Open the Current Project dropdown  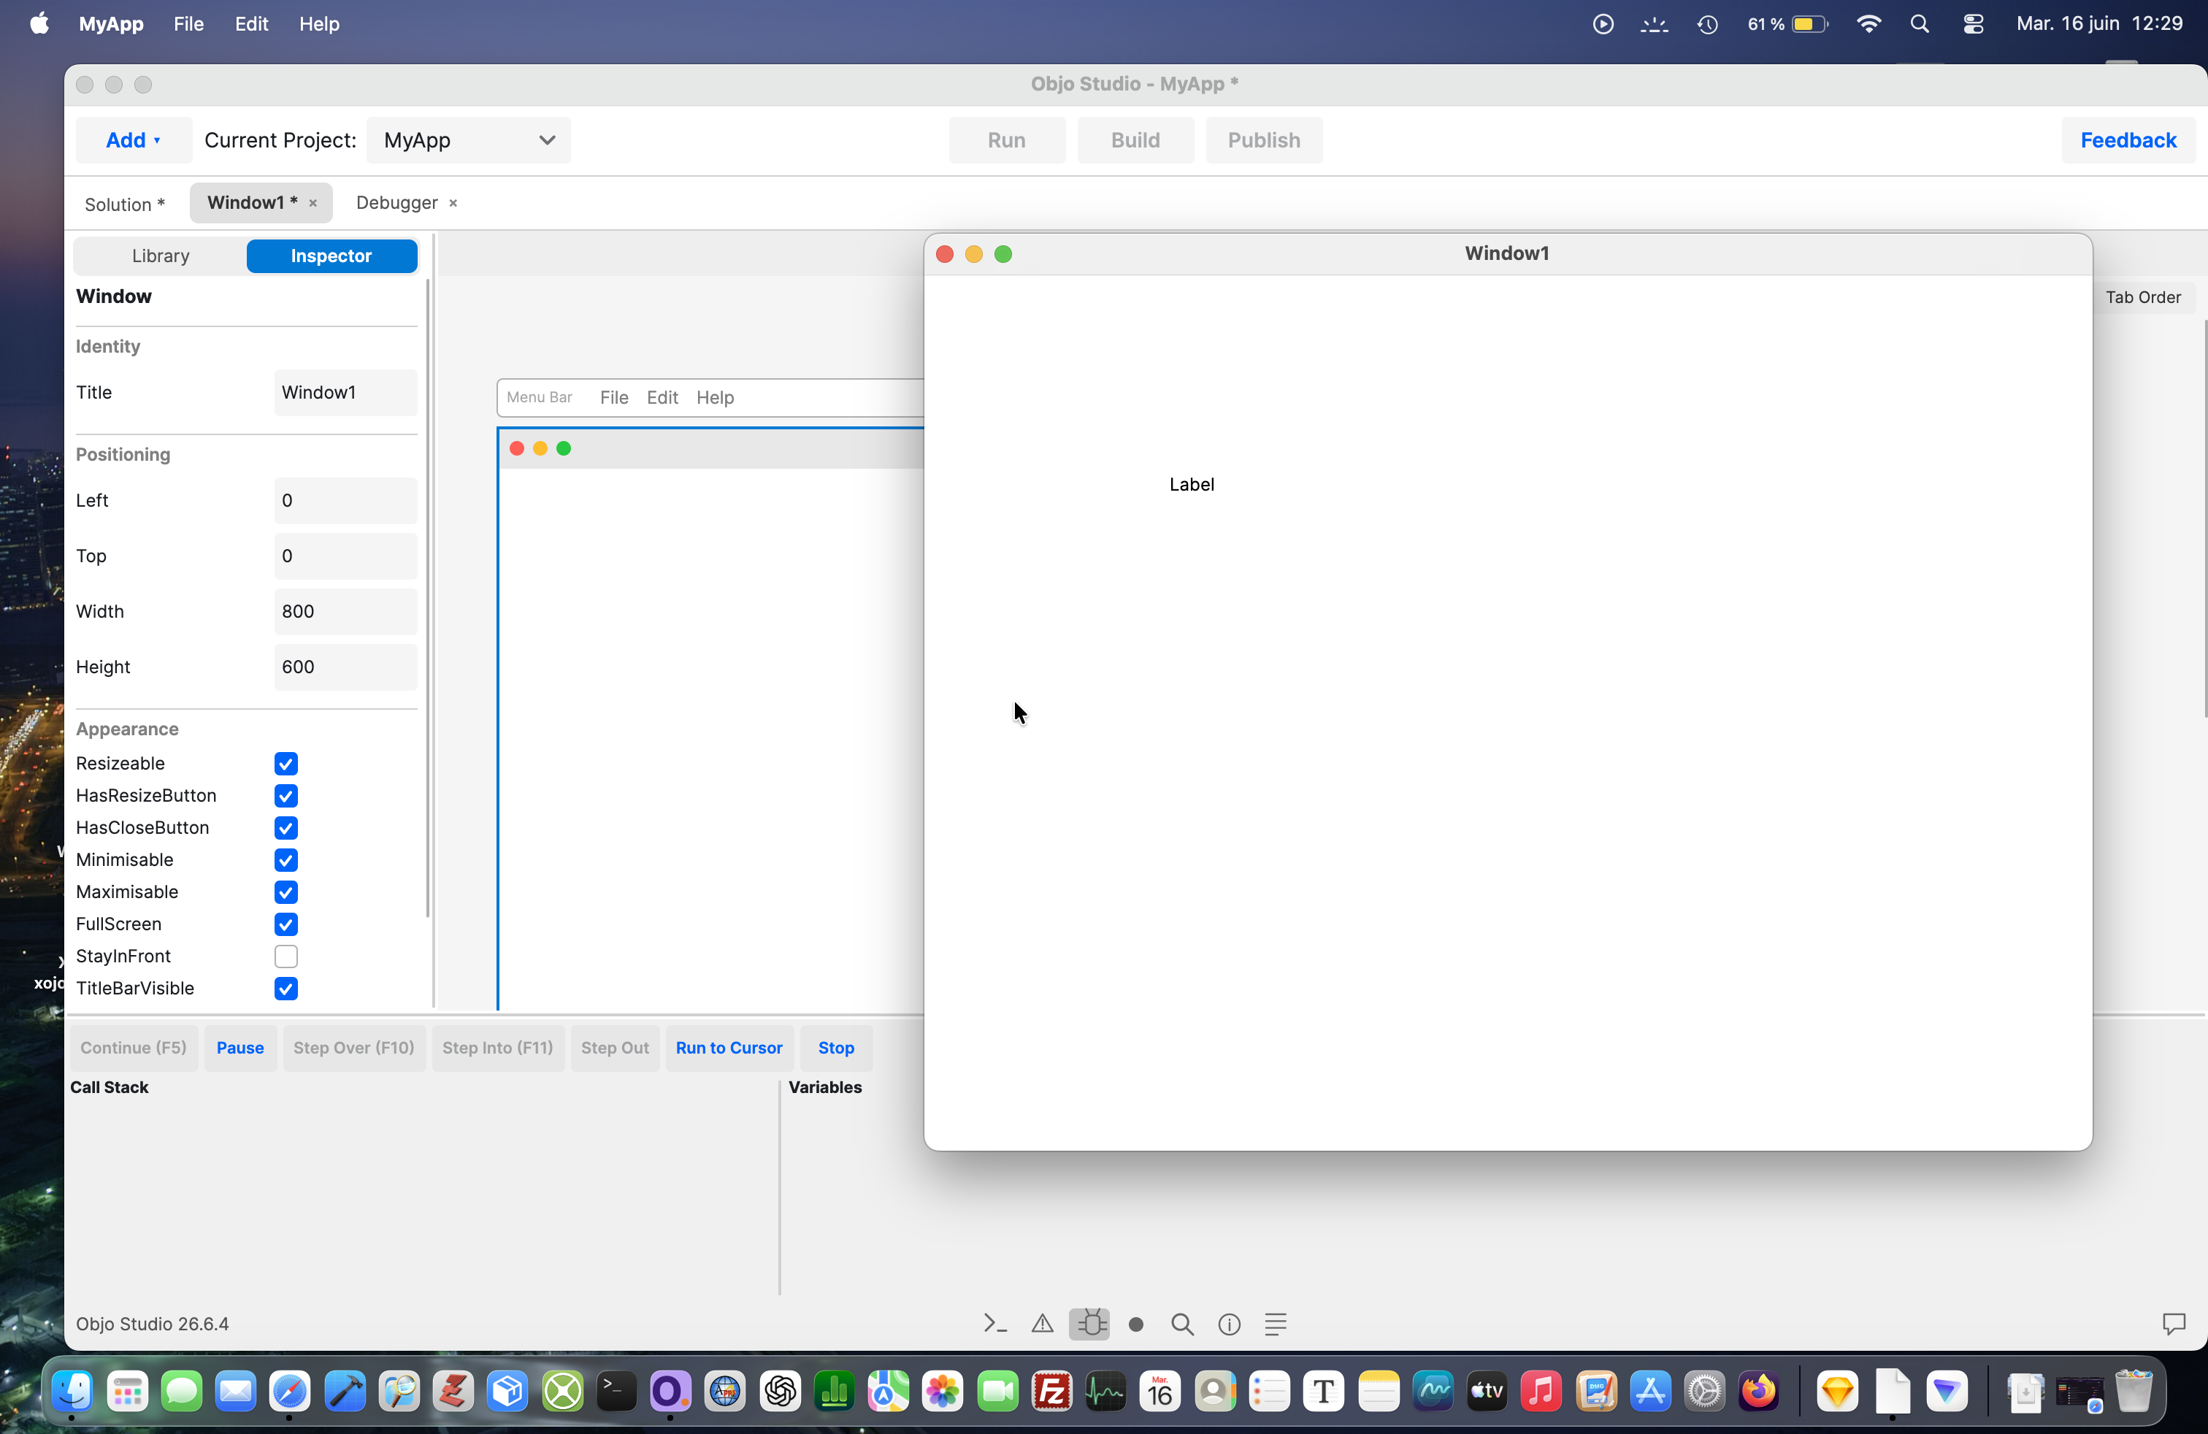click(469, 140)
